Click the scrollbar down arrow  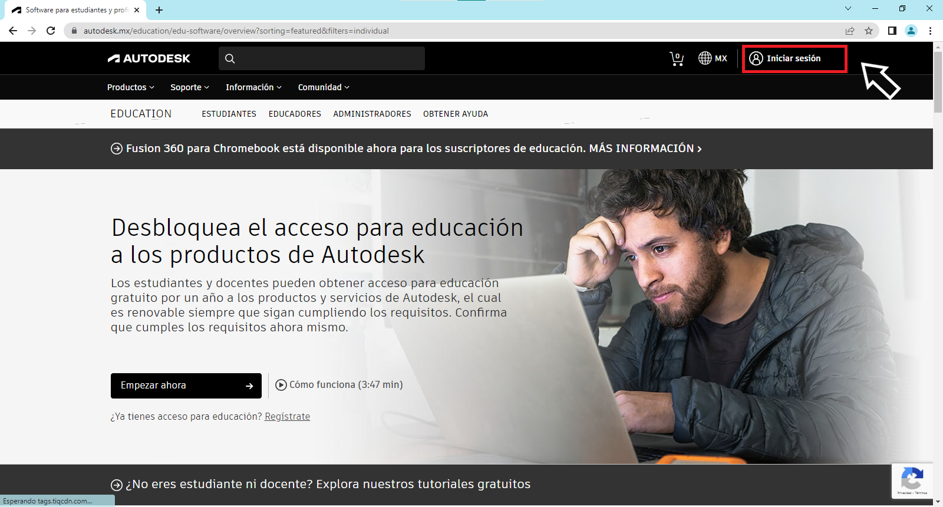tap(938, 502)
